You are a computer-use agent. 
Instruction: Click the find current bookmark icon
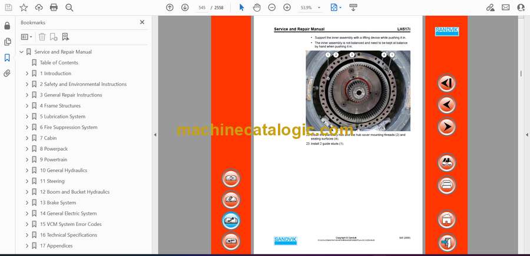tap(65, 37)
